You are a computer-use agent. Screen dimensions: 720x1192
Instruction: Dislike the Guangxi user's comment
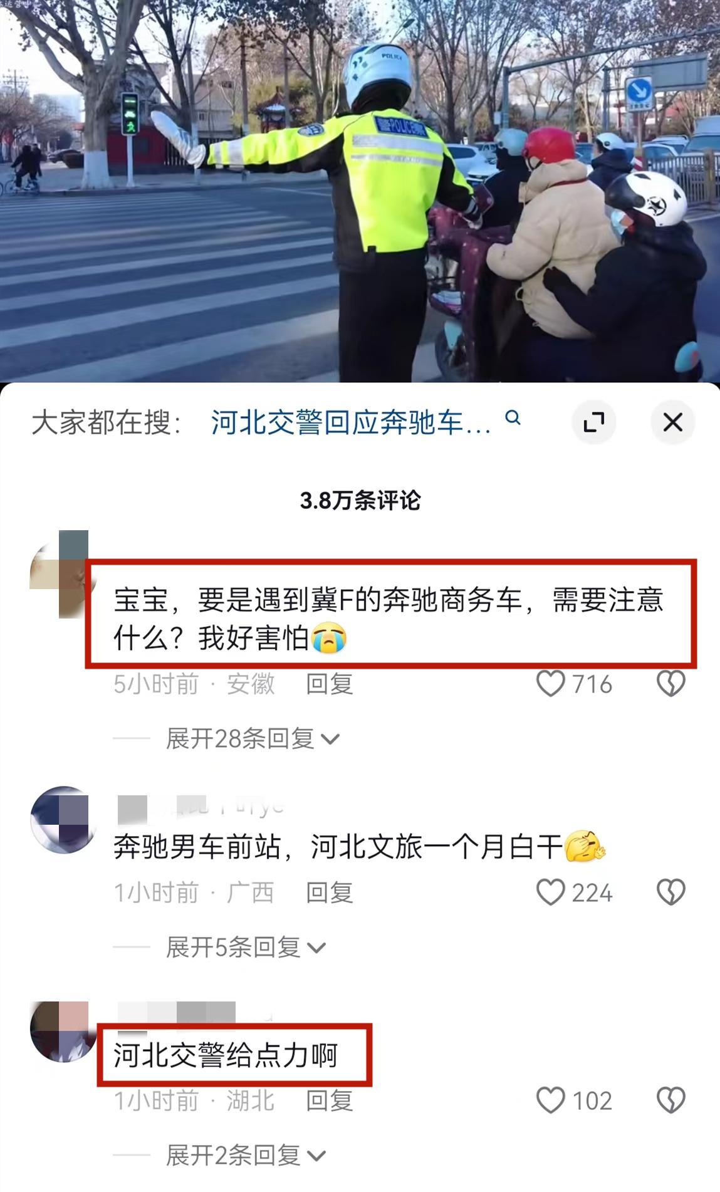670,892
